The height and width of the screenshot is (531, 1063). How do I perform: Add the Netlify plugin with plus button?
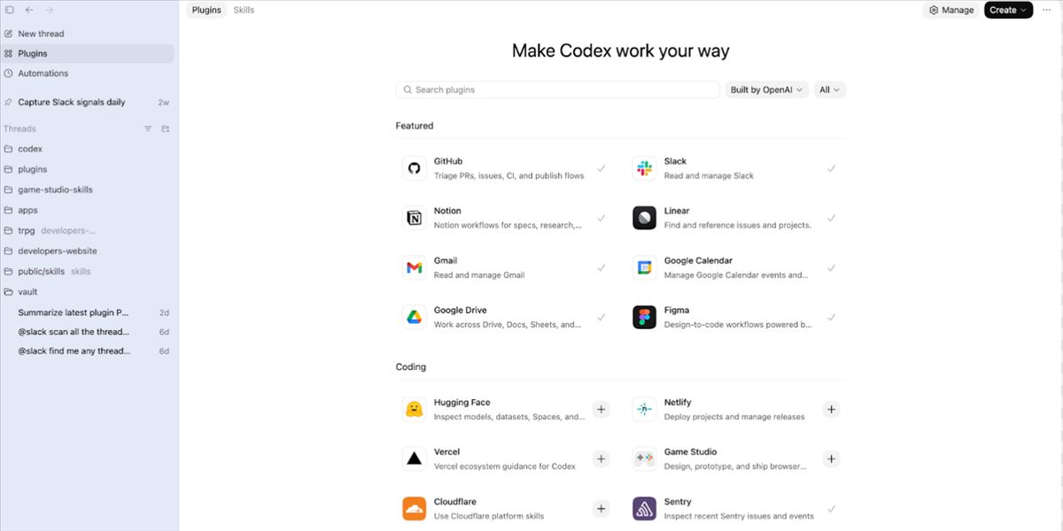pyautogui.click(x=831, y=409)
